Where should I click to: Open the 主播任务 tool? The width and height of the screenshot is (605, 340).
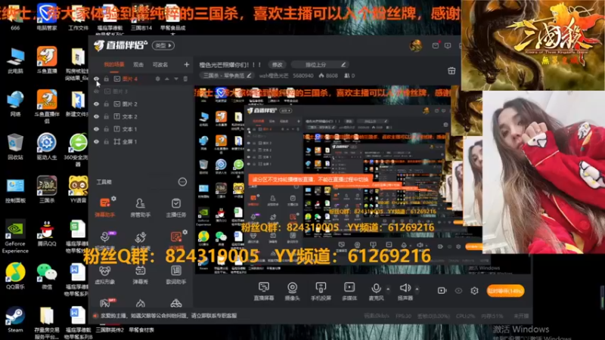[176, 207]
